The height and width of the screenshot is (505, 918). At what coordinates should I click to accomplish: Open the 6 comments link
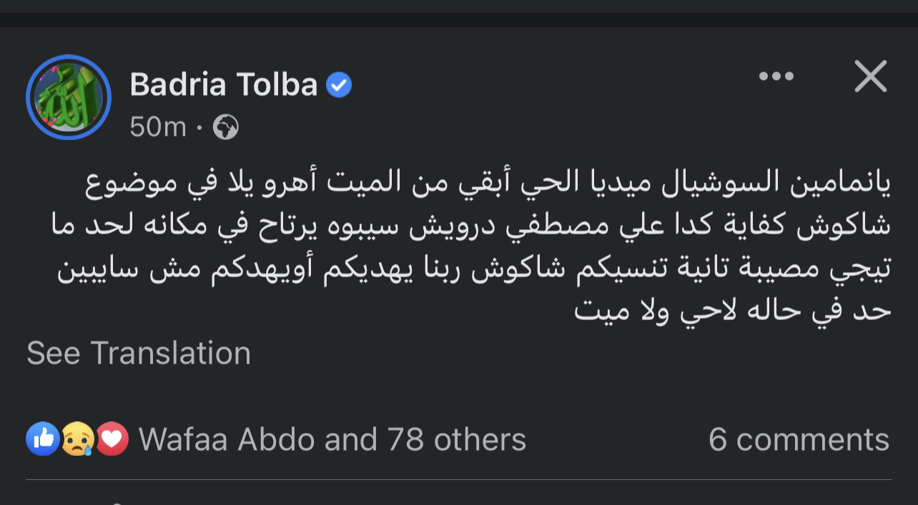tap(799, 439)
